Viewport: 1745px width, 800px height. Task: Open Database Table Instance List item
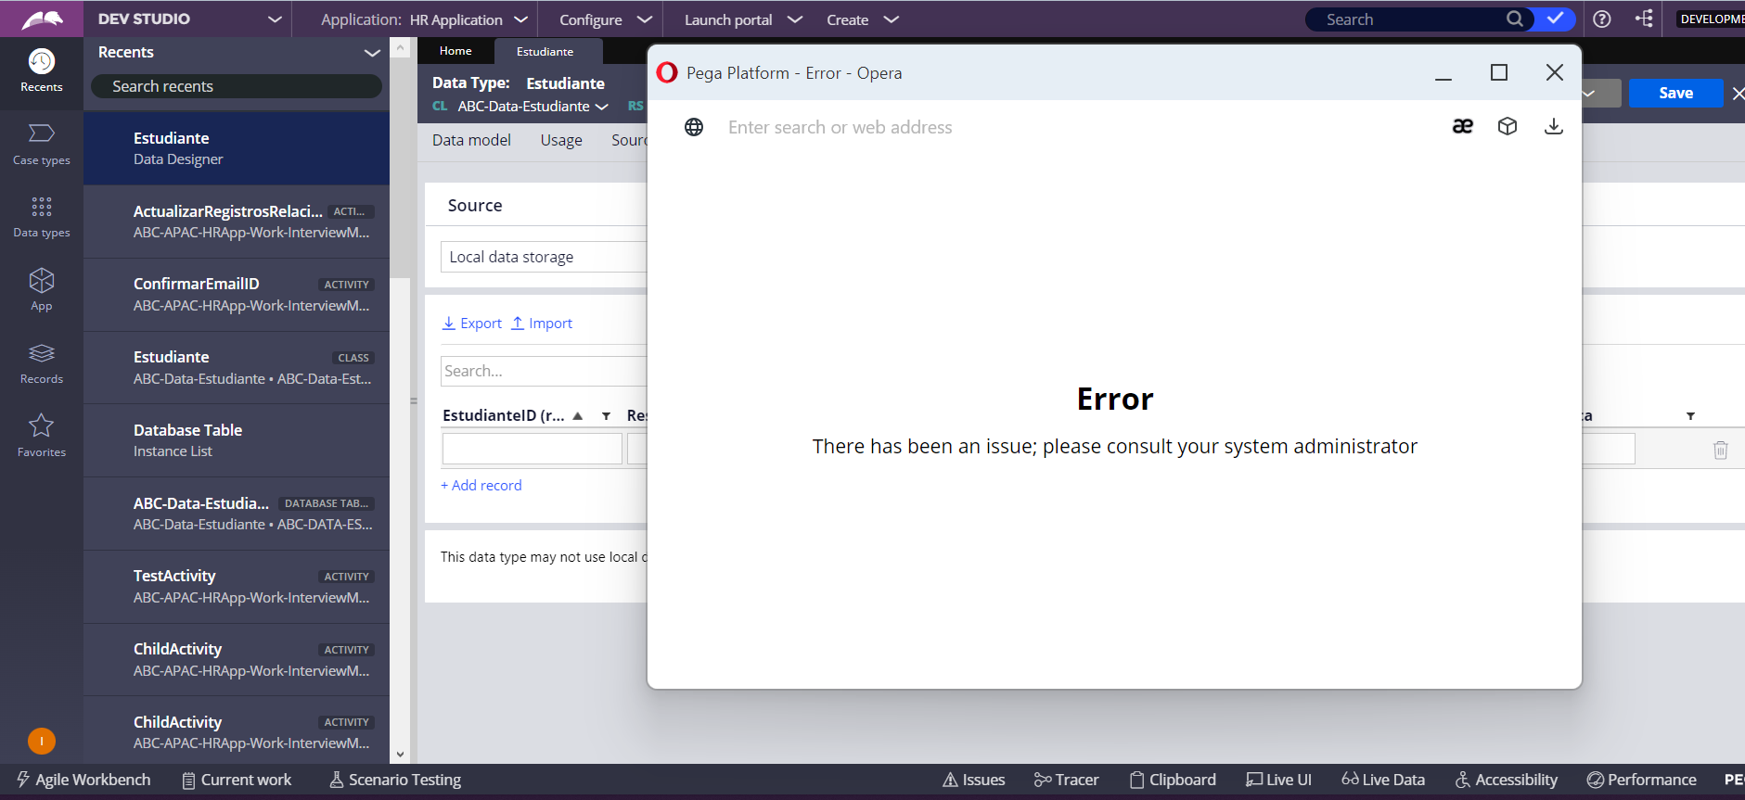237,440
